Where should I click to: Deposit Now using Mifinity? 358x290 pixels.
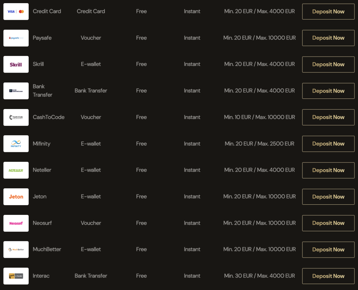click(328, 144)
